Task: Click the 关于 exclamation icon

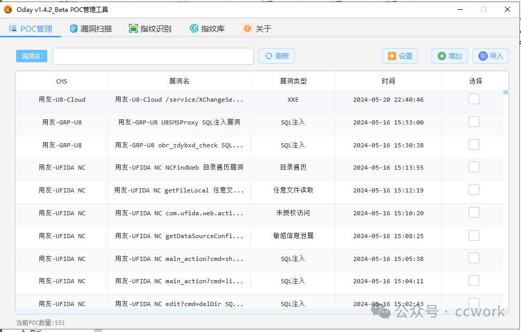Action: coord(247,29)
